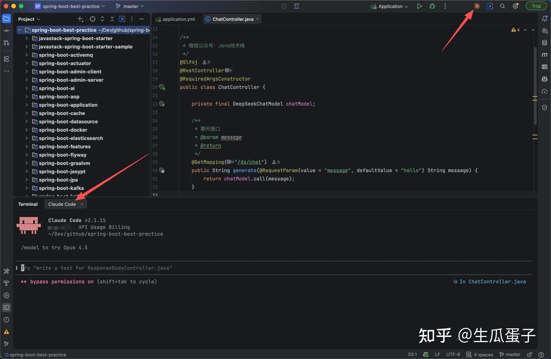Select spring-boot-elasticsearch in project tree
The width and height of the screenshot is (551, 359).
click(70, 138)
